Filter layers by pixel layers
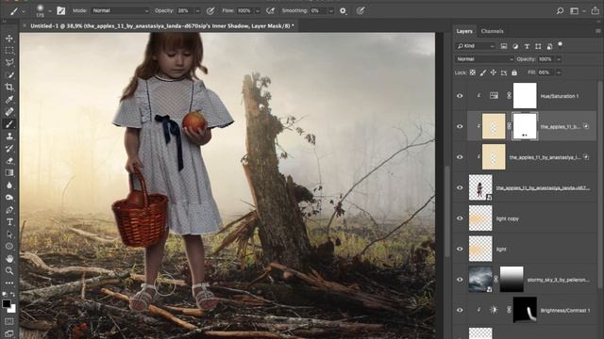The width and height of the screenshot is (604, 339). click(504, 46)
